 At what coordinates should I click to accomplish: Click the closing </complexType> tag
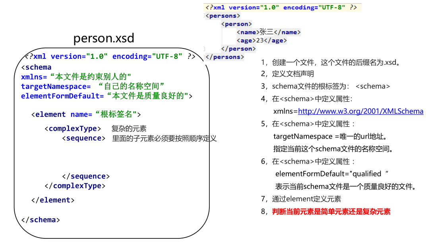[75, 186]
